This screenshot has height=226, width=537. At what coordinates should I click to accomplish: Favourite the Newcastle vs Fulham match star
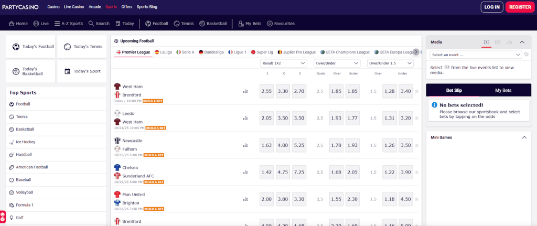[416, 145]
